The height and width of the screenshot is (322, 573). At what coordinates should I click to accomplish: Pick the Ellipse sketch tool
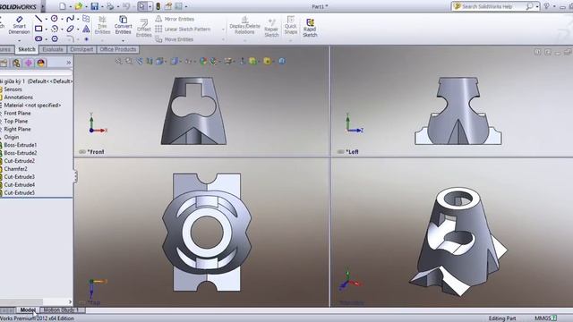70,29
